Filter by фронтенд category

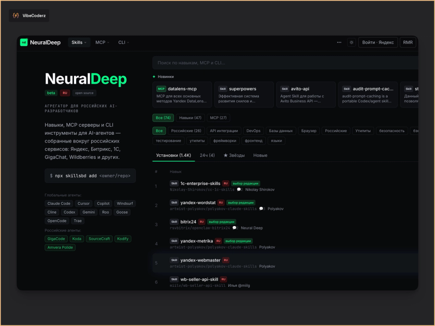[254, 141]
